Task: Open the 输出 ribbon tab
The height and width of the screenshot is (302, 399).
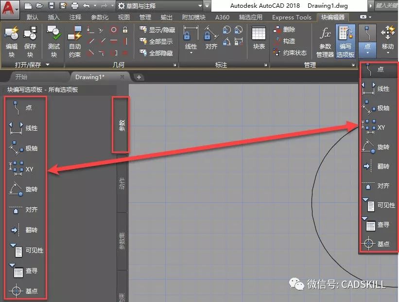Action: (166, 17)
